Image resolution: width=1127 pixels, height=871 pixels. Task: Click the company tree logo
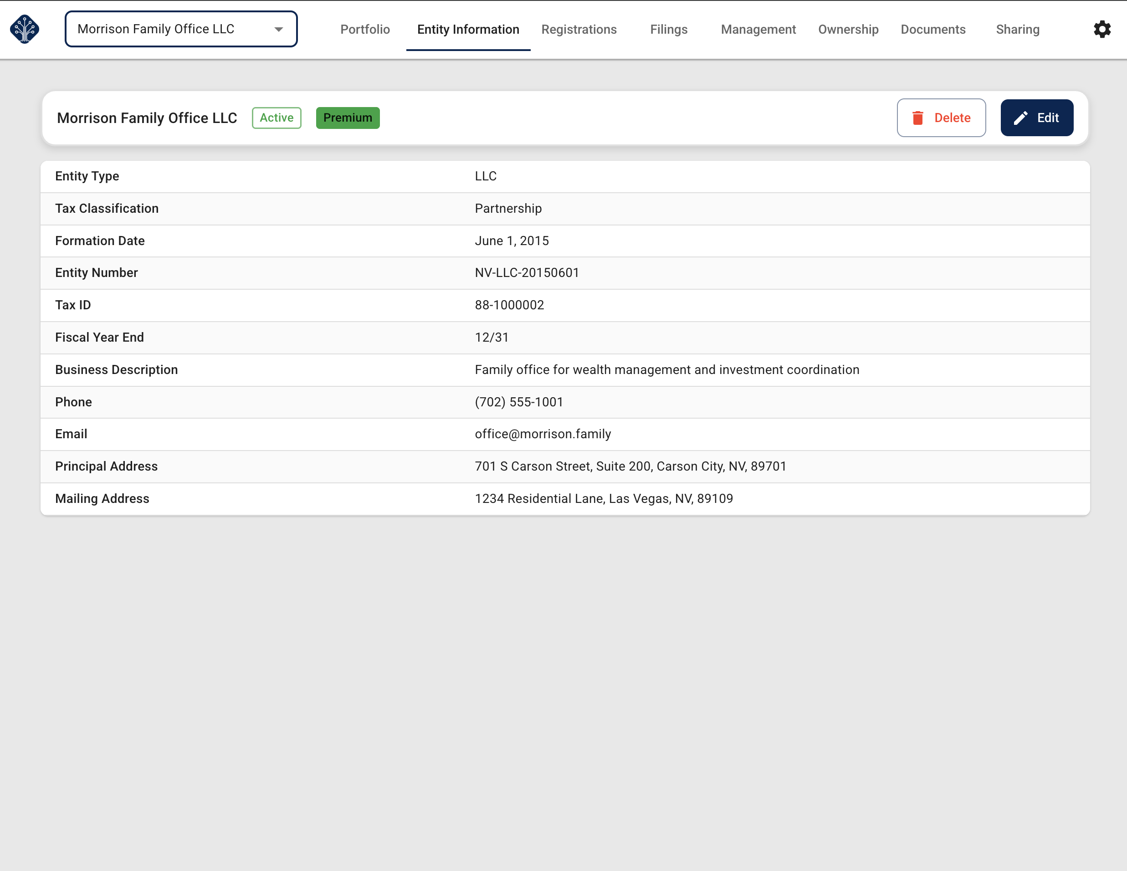(24, 30)
